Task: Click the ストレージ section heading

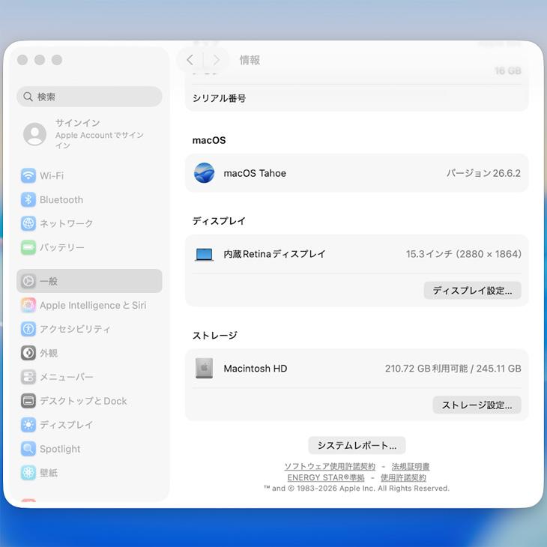Action: click(x=215, y=335)
